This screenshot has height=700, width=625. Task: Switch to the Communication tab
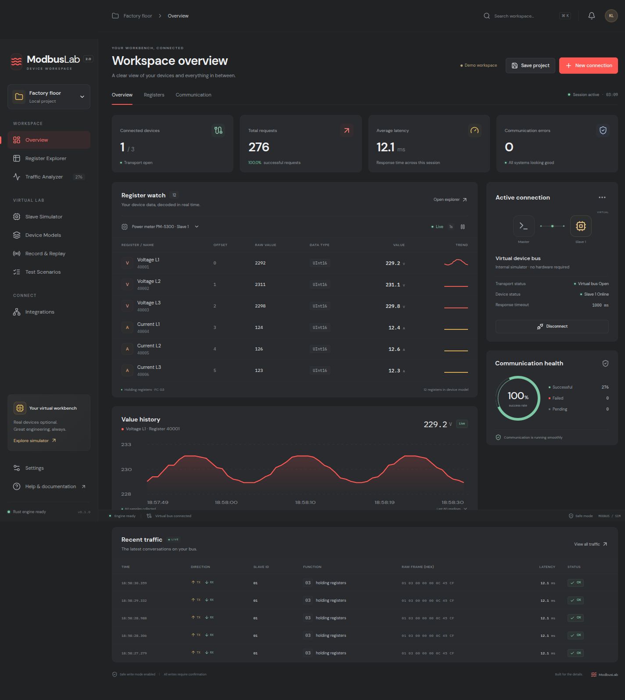click(193, 95)
